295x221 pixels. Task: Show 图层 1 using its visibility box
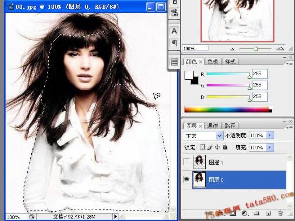point(187,161)
